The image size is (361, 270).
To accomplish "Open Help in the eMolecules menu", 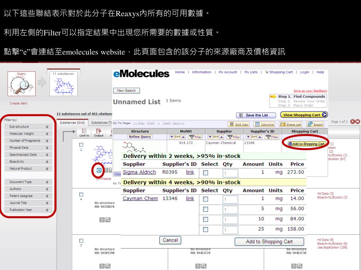I will click(x=320, y=72).
